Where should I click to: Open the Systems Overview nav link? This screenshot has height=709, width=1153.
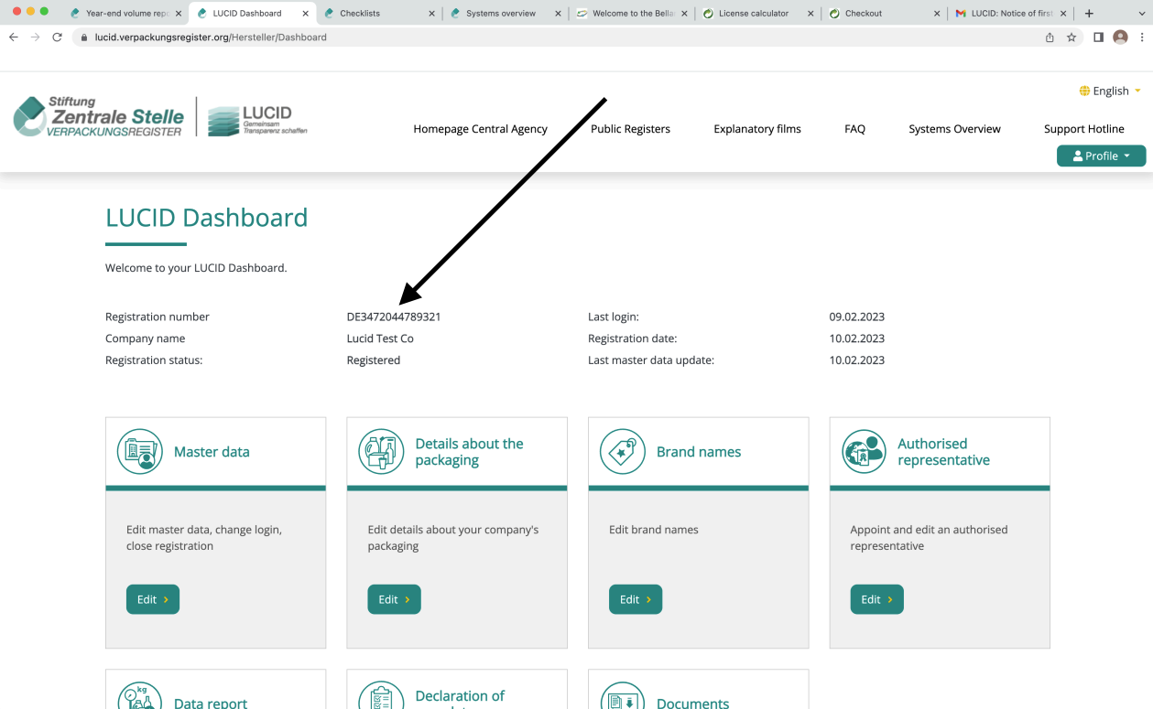(954, 129)
